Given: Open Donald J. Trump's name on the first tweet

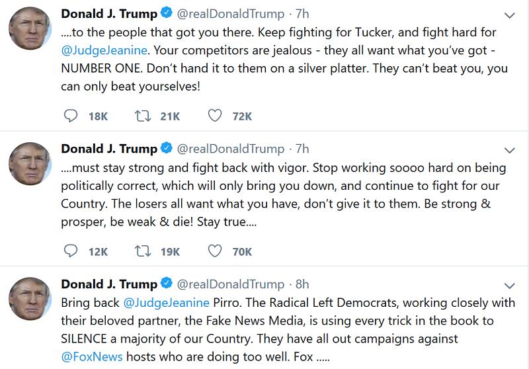Looking at the screenshot, I should (x=109, y=15).
